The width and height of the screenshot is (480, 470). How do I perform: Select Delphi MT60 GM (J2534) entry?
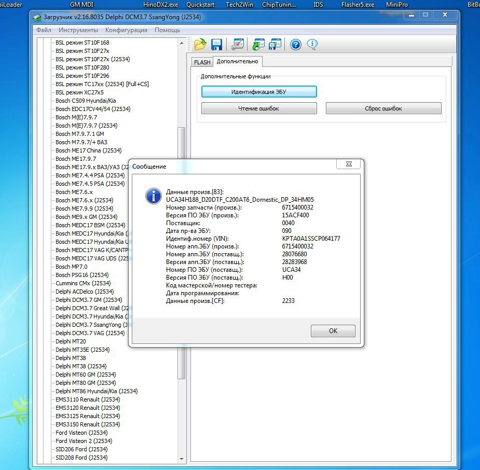tap(86, 375)
